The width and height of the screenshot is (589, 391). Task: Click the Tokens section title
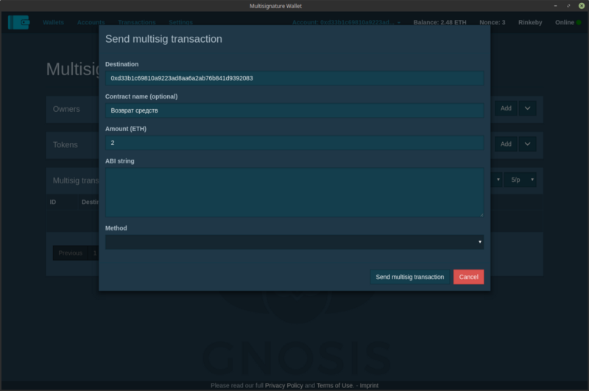[66, 144]
